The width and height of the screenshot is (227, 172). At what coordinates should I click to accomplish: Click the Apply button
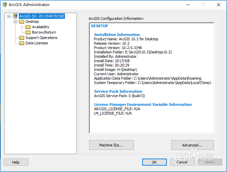click(210, 162)
